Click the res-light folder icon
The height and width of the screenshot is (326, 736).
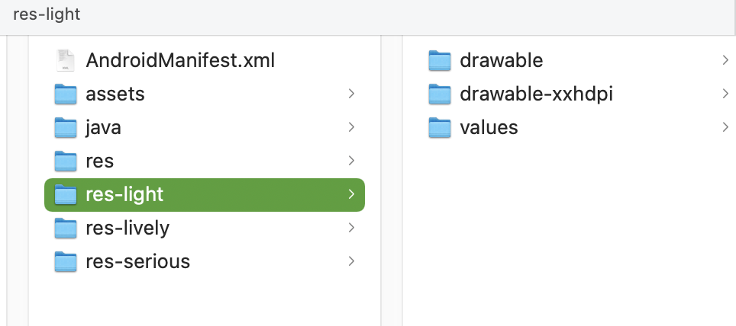tap(66, 194)
